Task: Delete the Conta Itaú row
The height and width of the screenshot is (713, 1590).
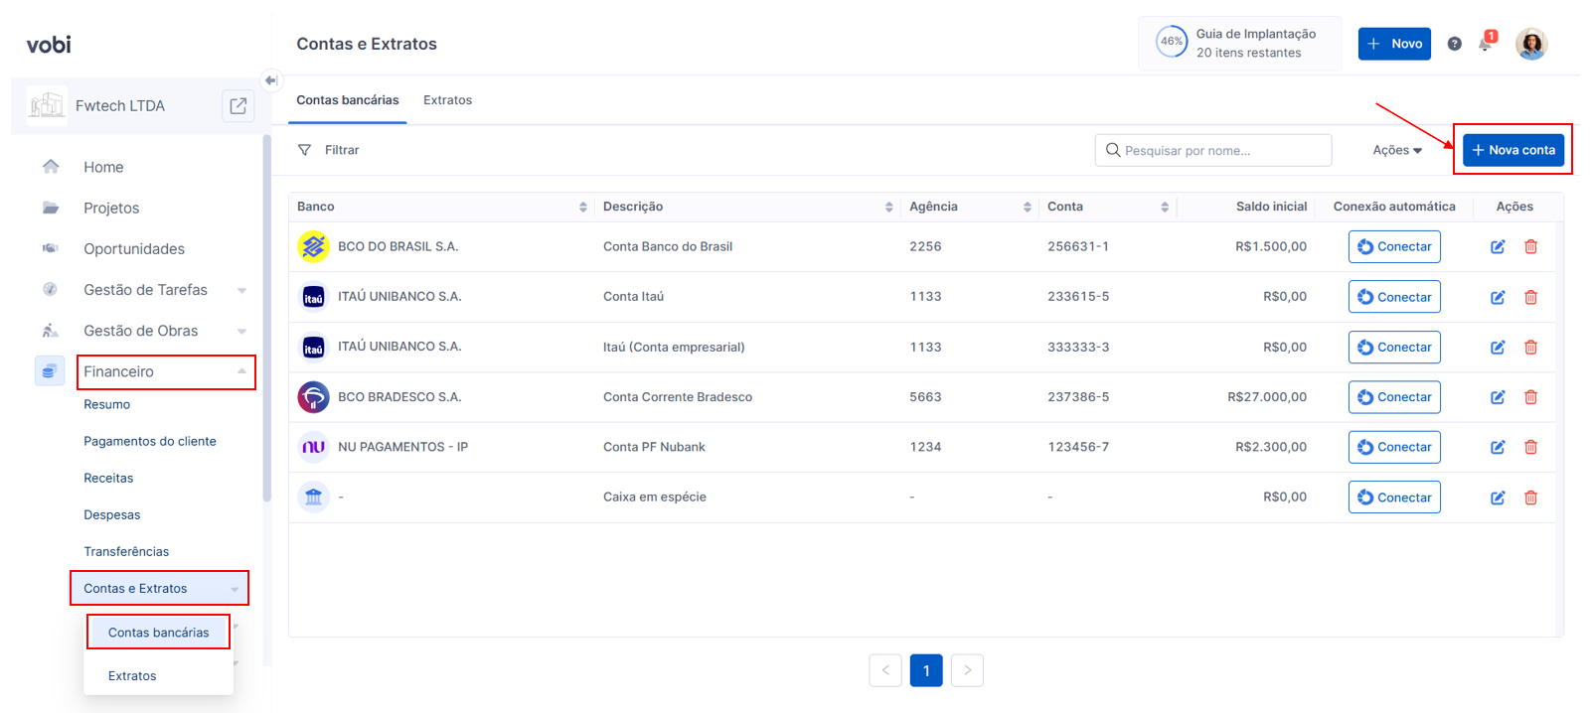Action: tap(1531, 297)
